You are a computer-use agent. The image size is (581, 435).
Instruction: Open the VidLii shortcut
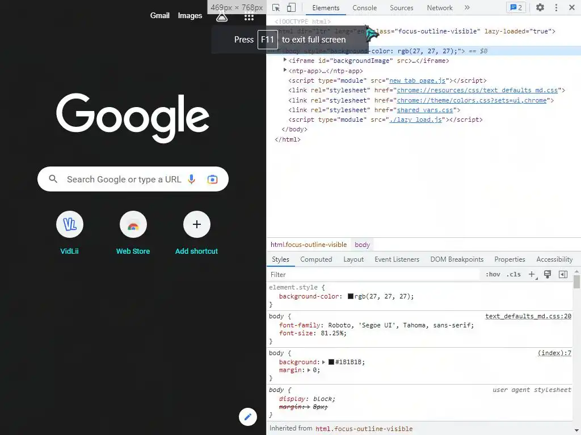click(x=69, y=233)
